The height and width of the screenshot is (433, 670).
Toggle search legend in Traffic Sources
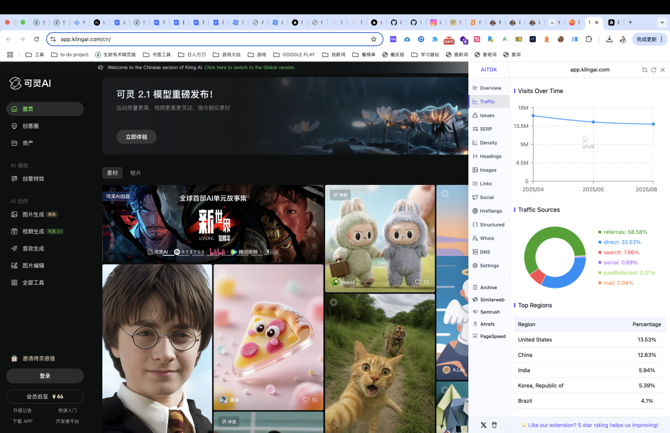[x=619, y=252]
